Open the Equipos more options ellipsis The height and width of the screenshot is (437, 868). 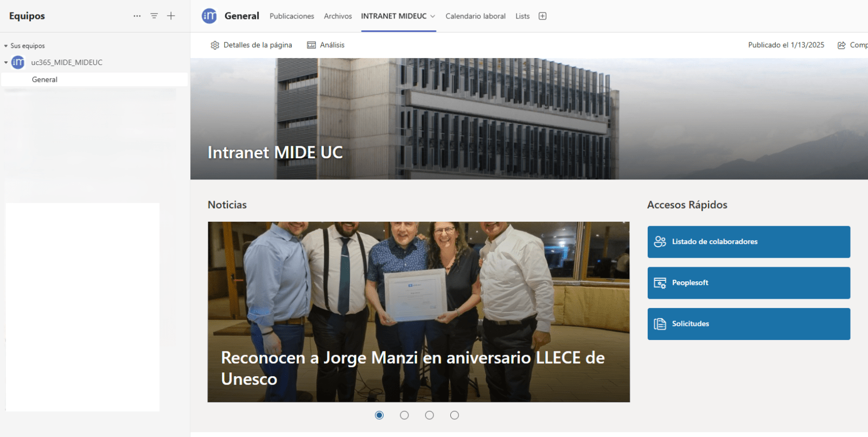click(137, 16)
